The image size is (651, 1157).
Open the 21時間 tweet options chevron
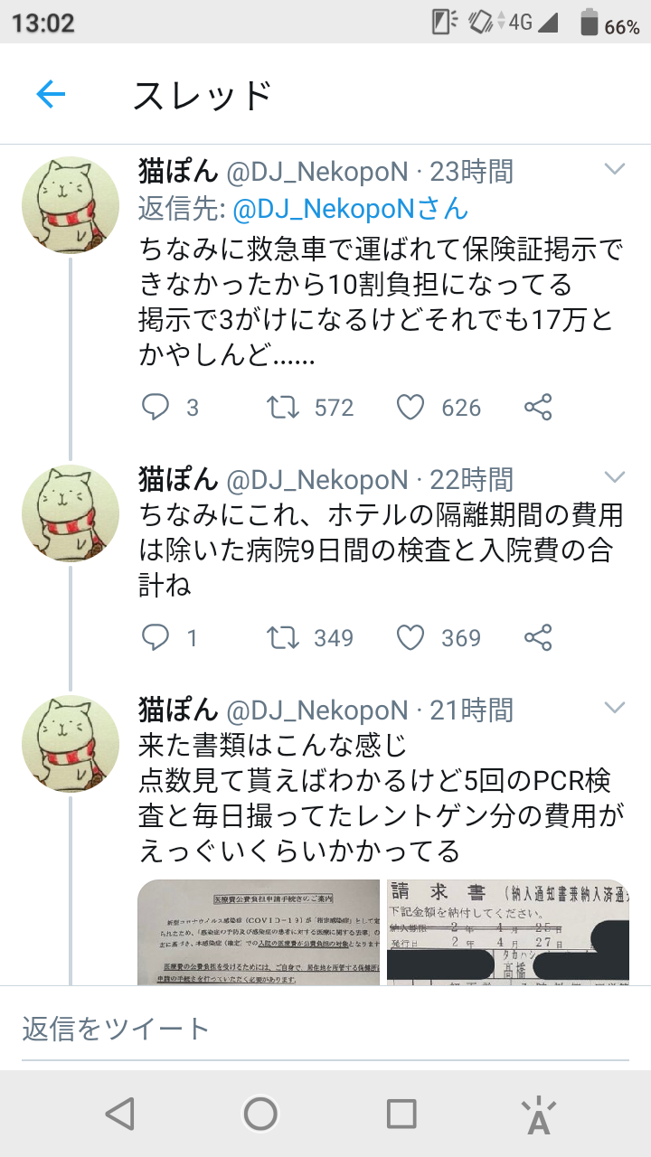(x=615, y=708)
